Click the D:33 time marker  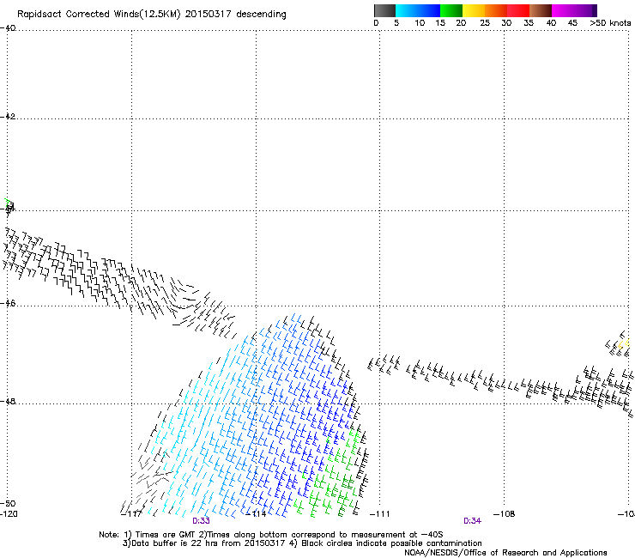[201, 521]
